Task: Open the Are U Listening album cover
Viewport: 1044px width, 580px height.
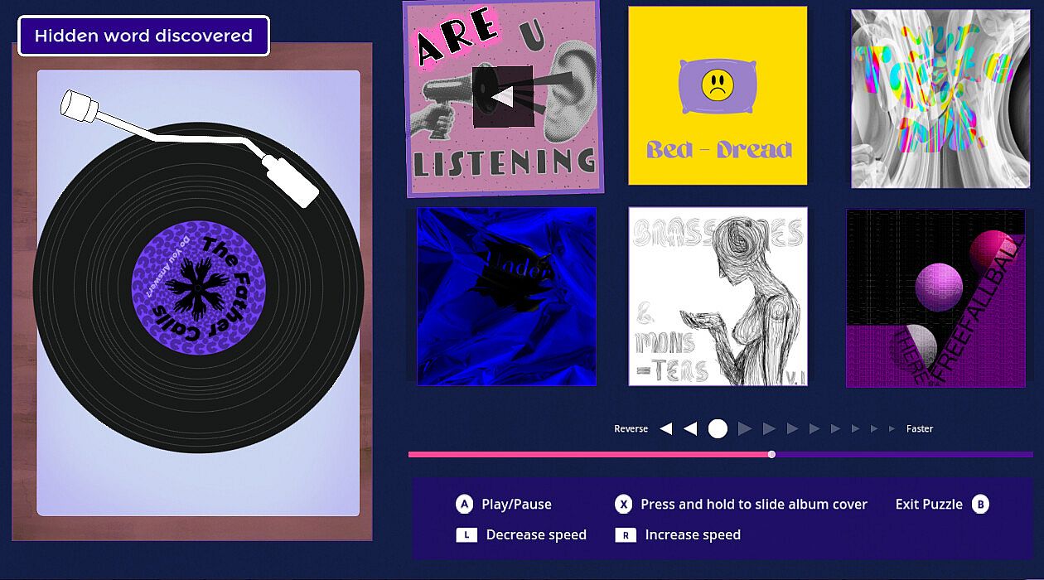Action: point(504,98)
